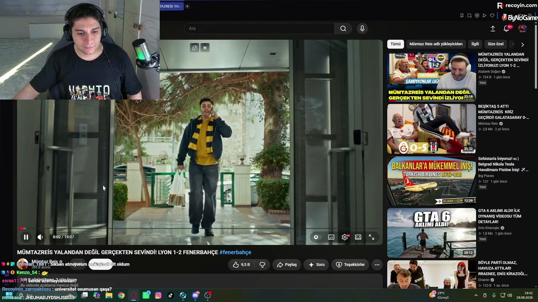Open Google Chrome from the taskbar
Screen dimensions: 538x302
pos(121,295)
